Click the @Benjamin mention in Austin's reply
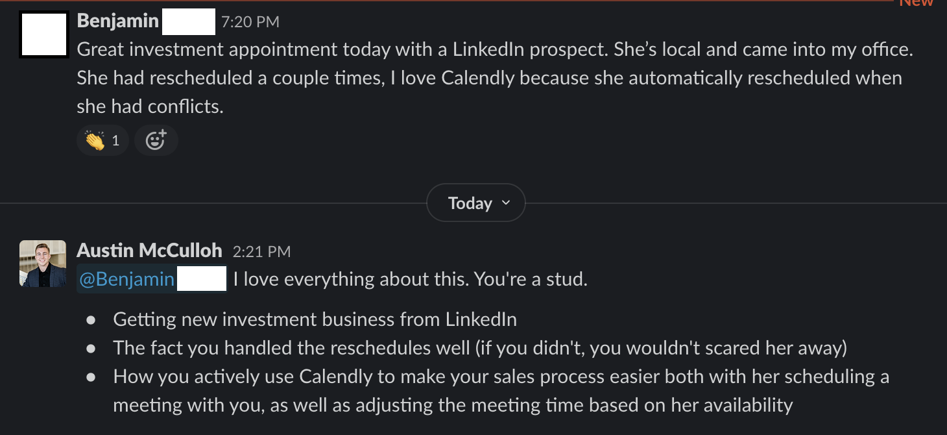 (152, 279)
